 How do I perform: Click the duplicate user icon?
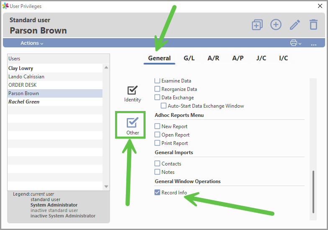tap(257, 25)
